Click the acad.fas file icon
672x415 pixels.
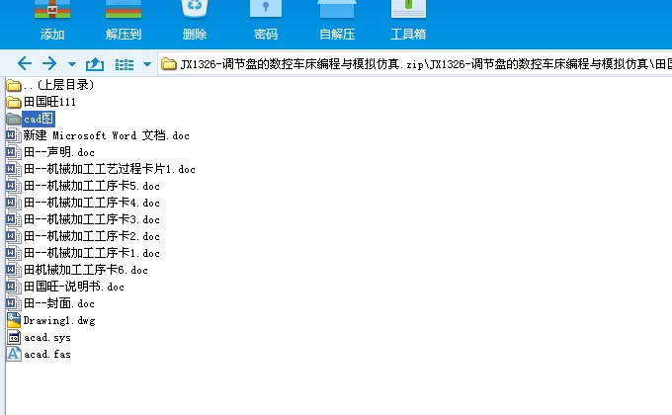[14, 354]
